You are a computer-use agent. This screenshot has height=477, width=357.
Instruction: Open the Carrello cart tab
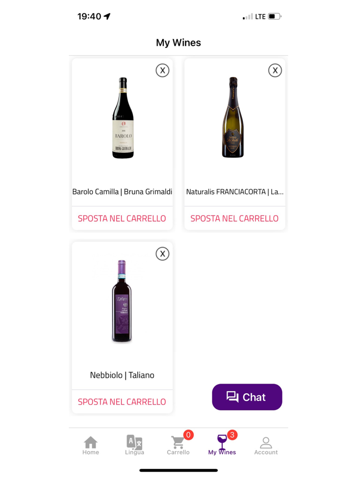point(178,445)
